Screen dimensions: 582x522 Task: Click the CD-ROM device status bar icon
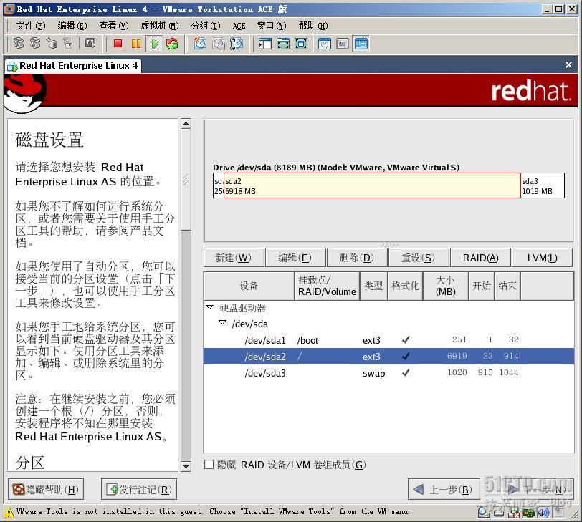[x=484, y=513]
